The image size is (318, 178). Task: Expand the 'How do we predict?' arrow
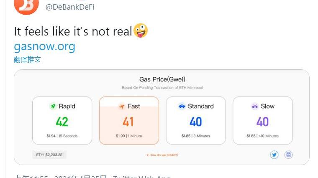147,155
